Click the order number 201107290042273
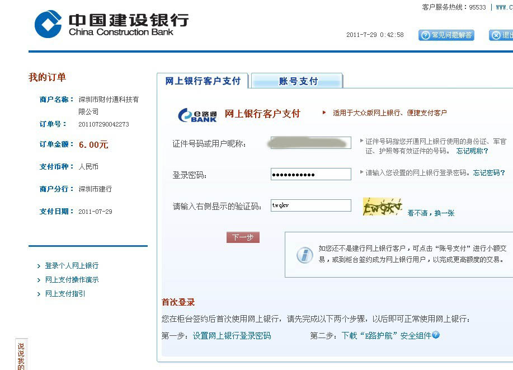This screenshot has width=513, height=370. point(103,124)
